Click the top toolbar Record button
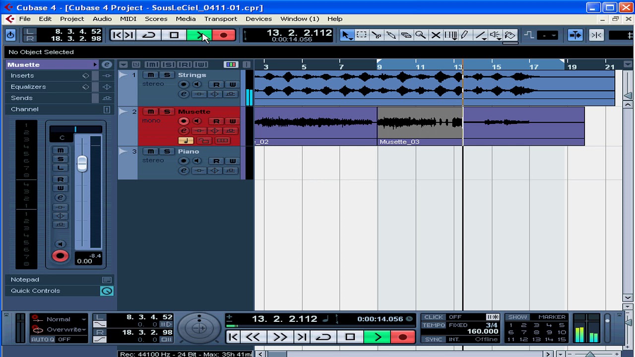Image resolution: width=635 pixels, height=357 pixels. point(224,35)
